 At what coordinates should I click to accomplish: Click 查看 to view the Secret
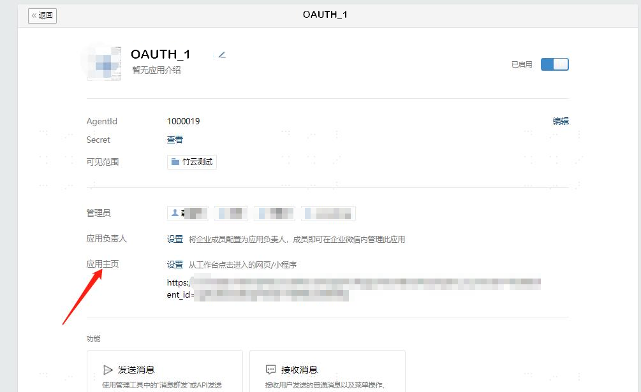tap(175, 140)
